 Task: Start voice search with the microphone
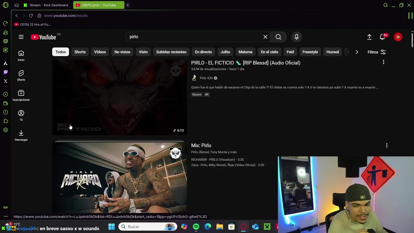click(x=297, y=37)
